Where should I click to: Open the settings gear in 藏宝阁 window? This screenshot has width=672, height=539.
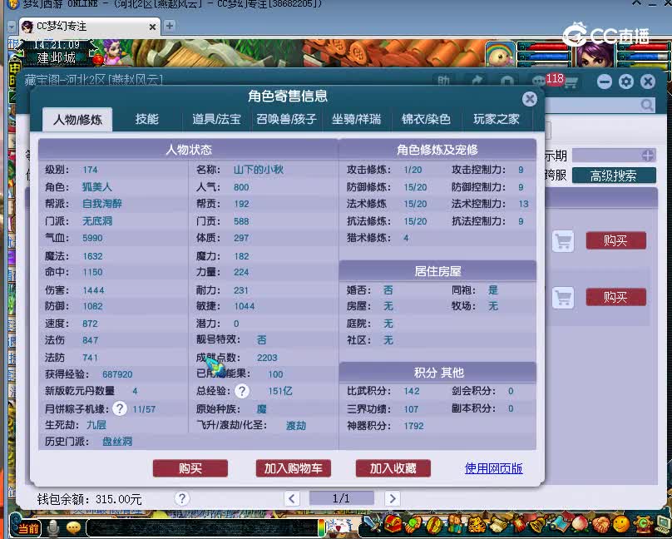[626, 82]
